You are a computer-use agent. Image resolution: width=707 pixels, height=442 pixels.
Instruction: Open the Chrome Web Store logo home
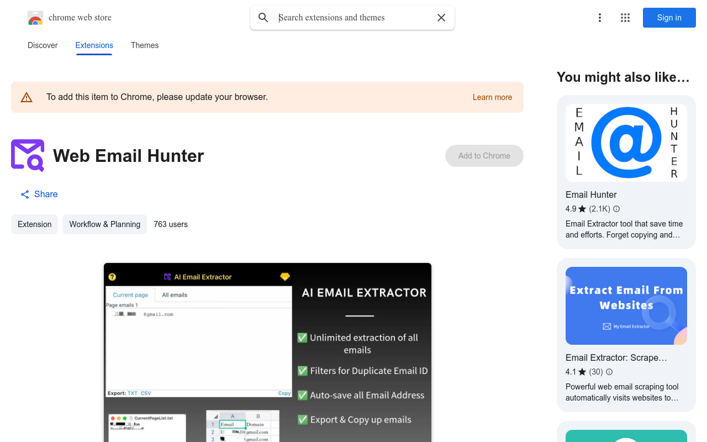point(70,18)
